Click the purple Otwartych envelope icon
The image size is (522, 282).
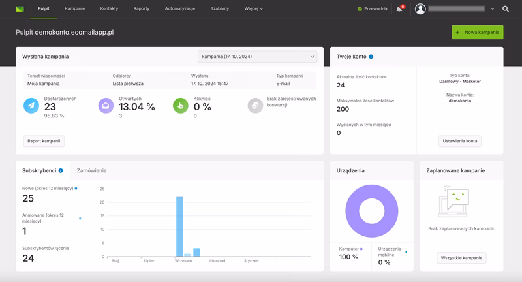106,105
